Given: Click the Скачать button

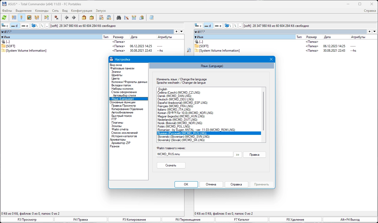Looking at the screenshot, I should (171, 165).
